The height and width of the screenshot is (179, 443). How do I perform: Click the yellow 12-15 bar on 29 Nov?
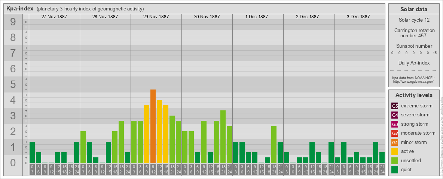tap(159, 131)
